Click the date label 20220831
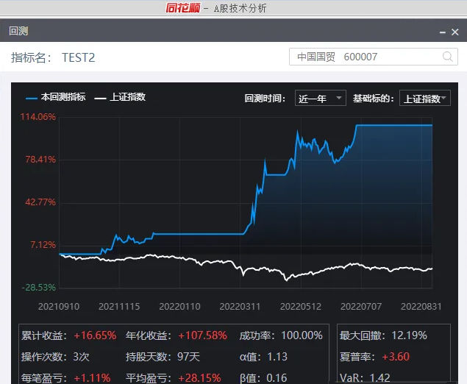This screenshot has width=467, height=384. point(421,307)
